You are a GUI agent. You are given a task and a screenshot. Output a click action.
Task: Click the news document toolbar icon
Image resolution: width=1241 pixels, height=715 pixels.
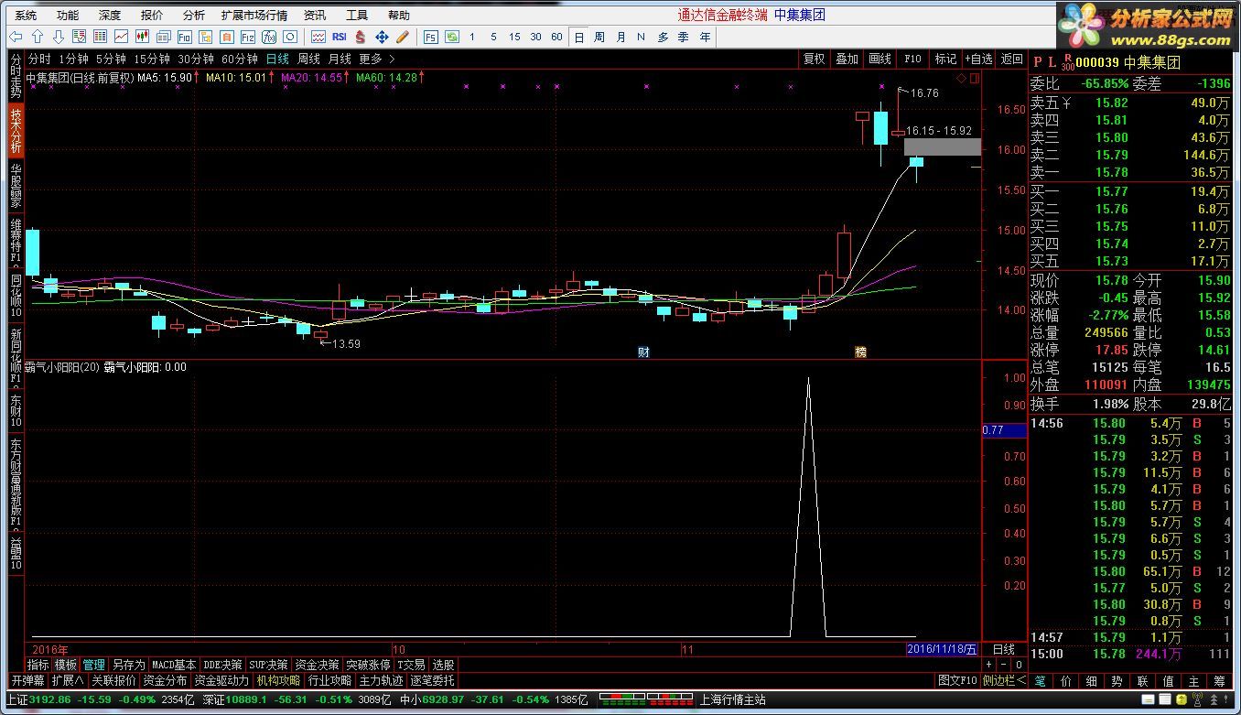[163, 37]
